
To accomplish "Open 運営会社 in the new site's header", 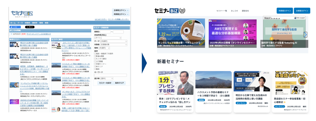I will point(245,11).
